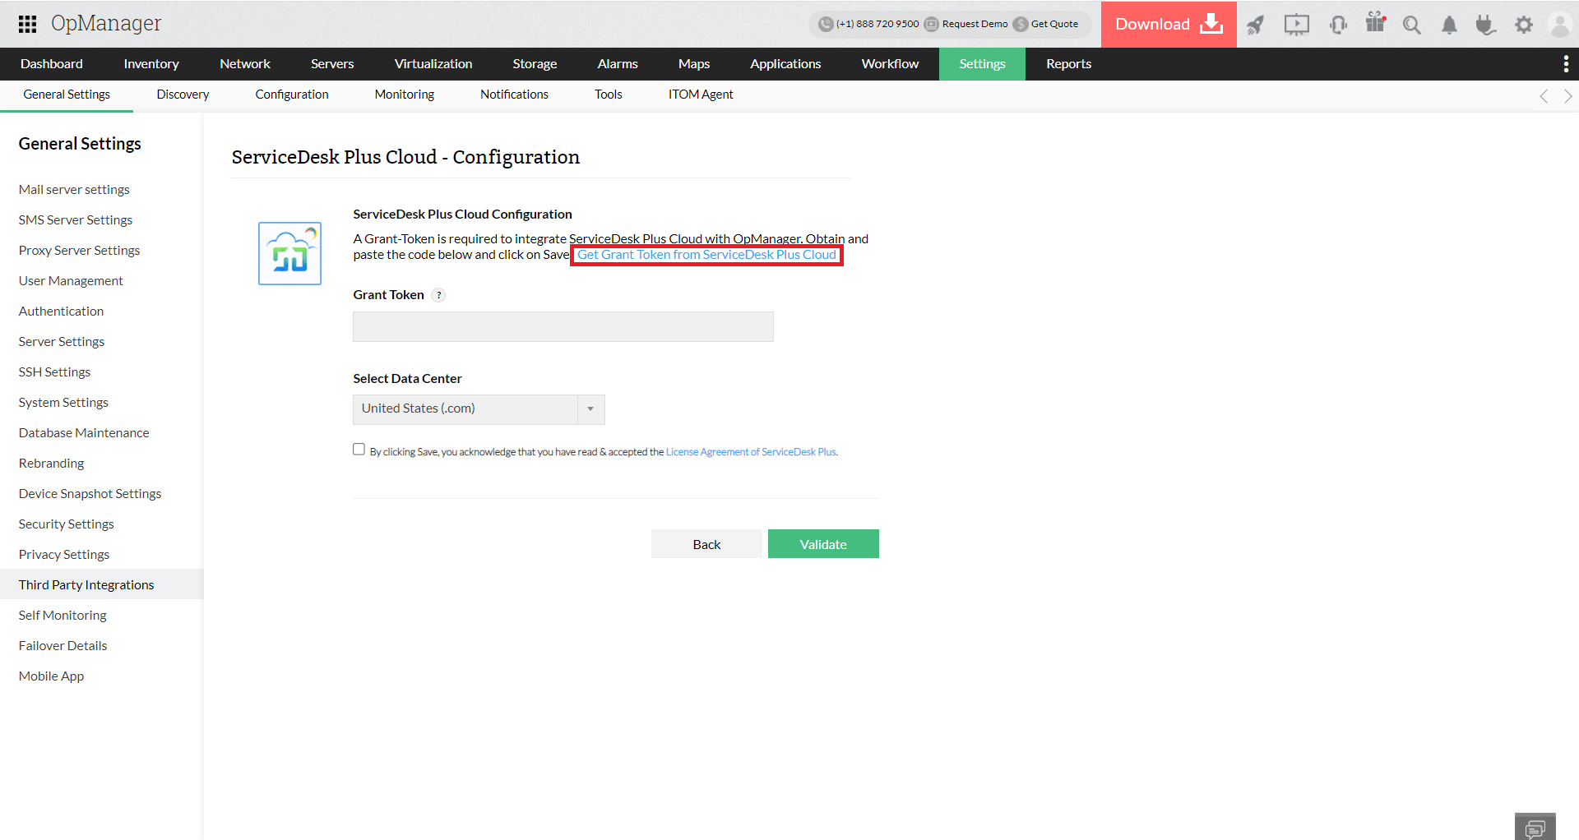This screenshot has width=1579, height=840.
Task: Click the headset support icon
Action: 1338,25
